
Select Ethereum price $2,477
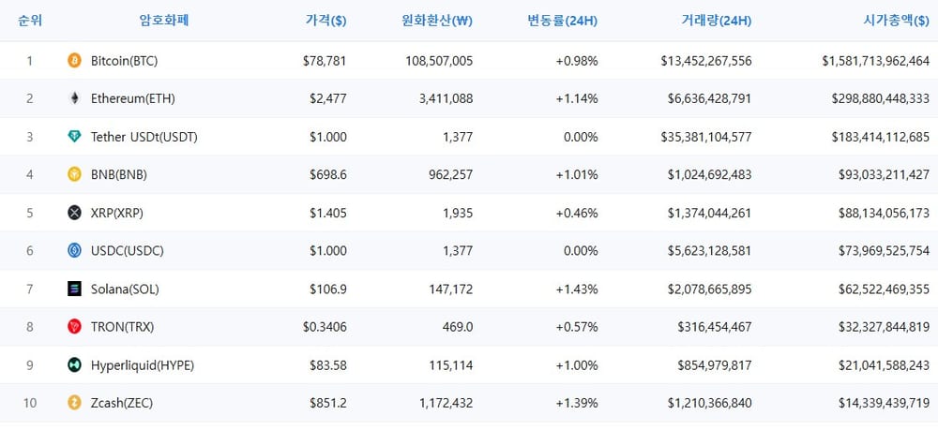tap(327, 99)
